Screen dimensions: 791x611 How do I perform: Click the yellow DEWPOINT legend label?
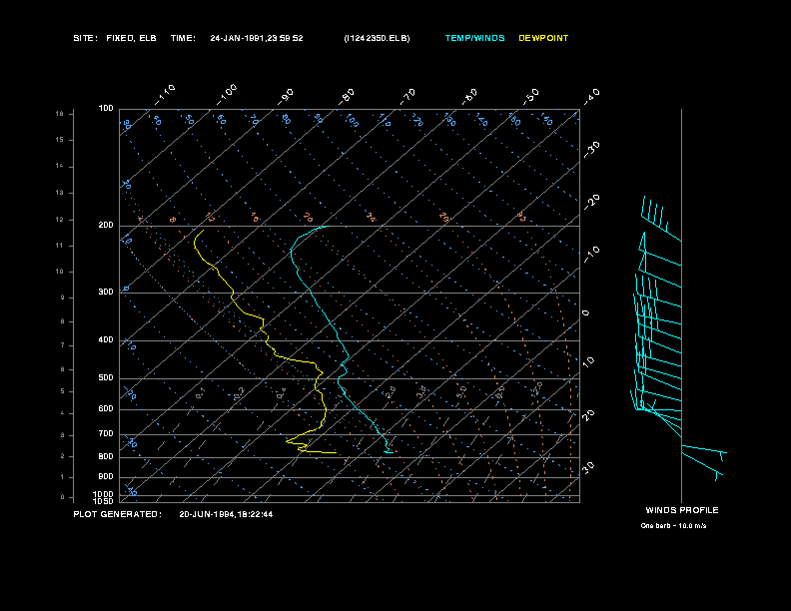[543, 38]
